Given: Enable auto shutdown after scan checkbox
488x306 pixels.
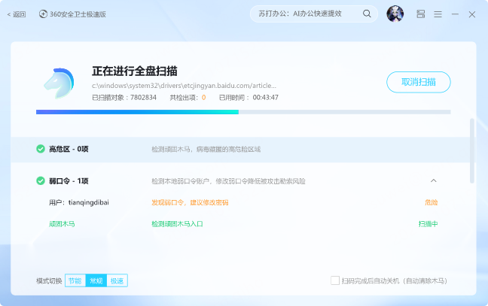Looking at the screenshot, I should [x=335, y=280].
